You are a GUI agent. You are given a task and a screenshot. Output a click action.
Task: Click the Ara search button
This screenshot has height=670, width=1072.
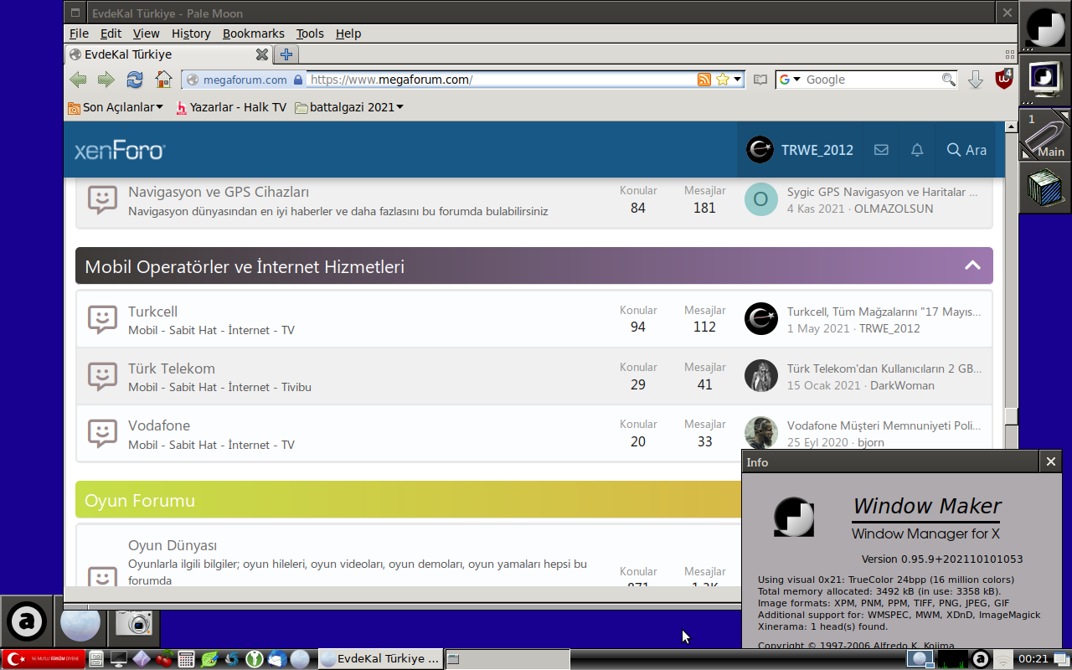tap(966, 150)
